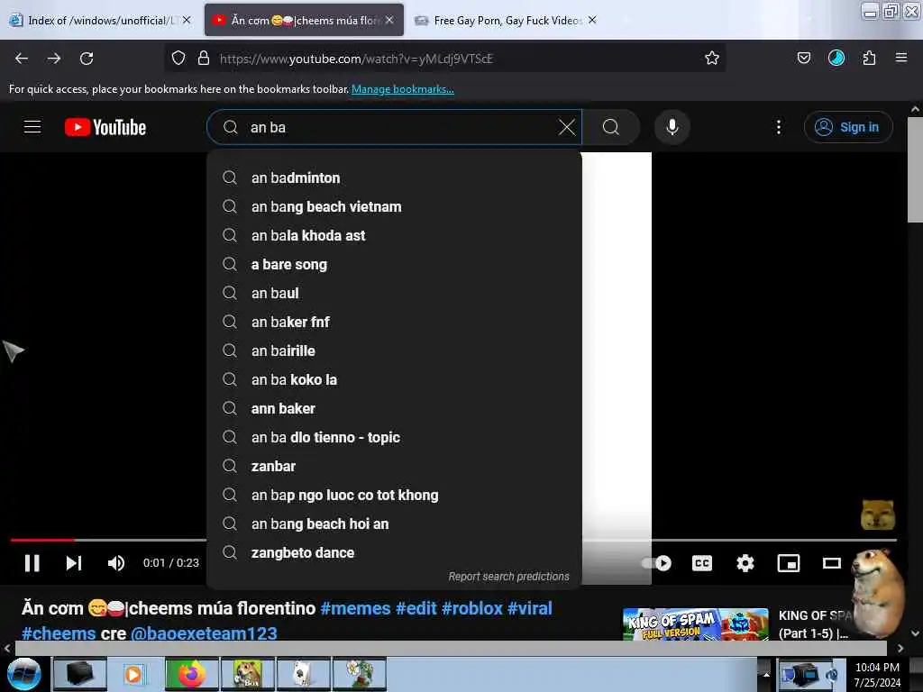
Task: Switch to theater mode
Action: (x=831, y=563)
